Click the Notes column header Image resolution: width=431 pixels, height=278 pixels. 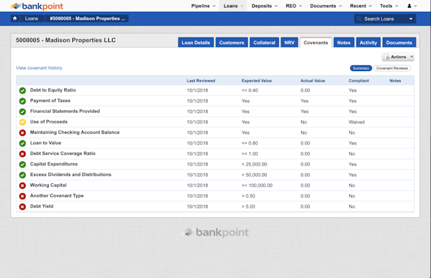[395, 81]
